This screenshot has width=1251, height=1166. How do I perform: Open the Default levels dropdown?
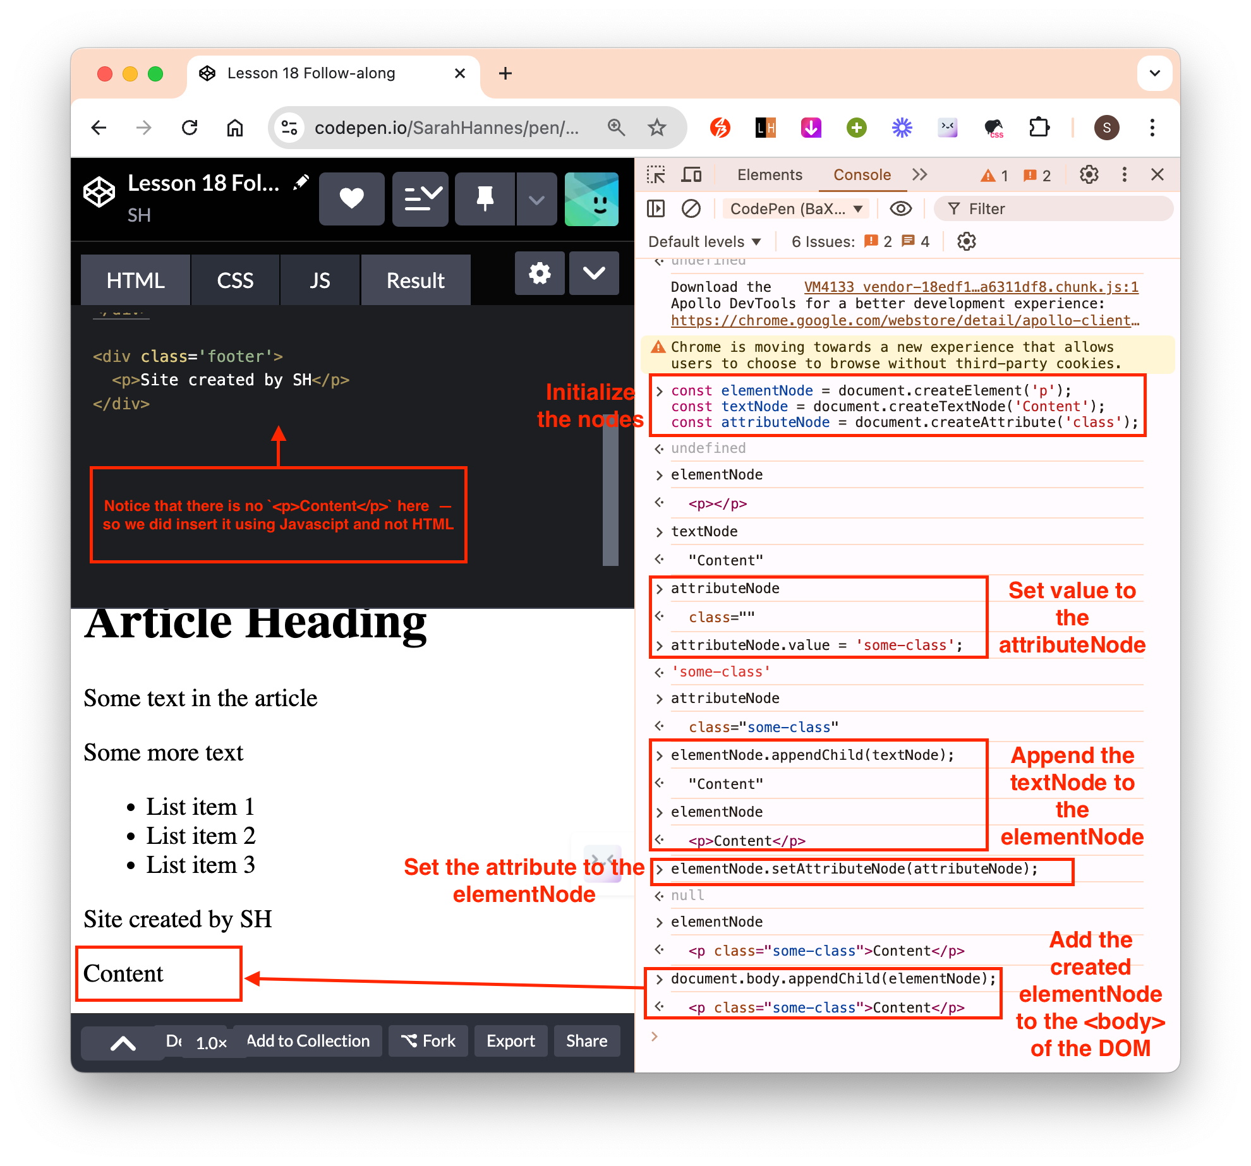tap(704, 241)
